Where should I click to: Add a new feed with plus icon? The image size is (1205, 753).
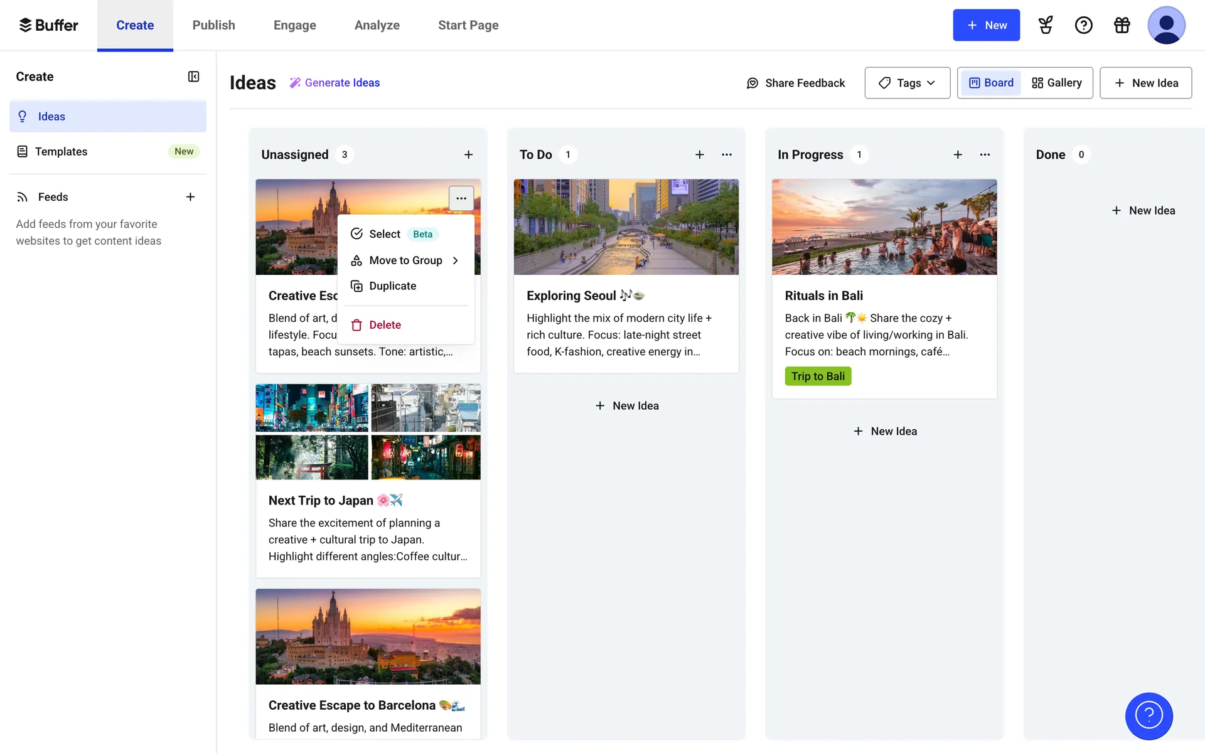(x=190, y=197)
